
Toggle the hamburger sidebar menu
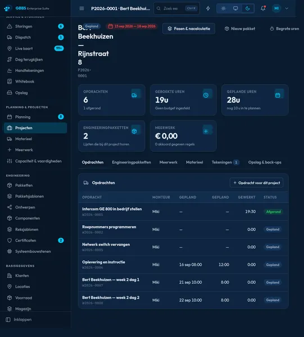pyautogui.click(x=81, y=8)
